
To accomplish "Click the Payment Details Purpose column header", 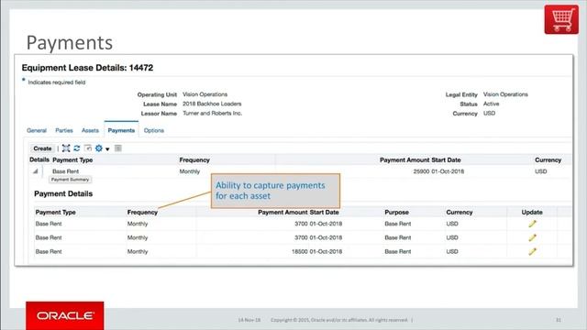I will [x=396, y=212].
